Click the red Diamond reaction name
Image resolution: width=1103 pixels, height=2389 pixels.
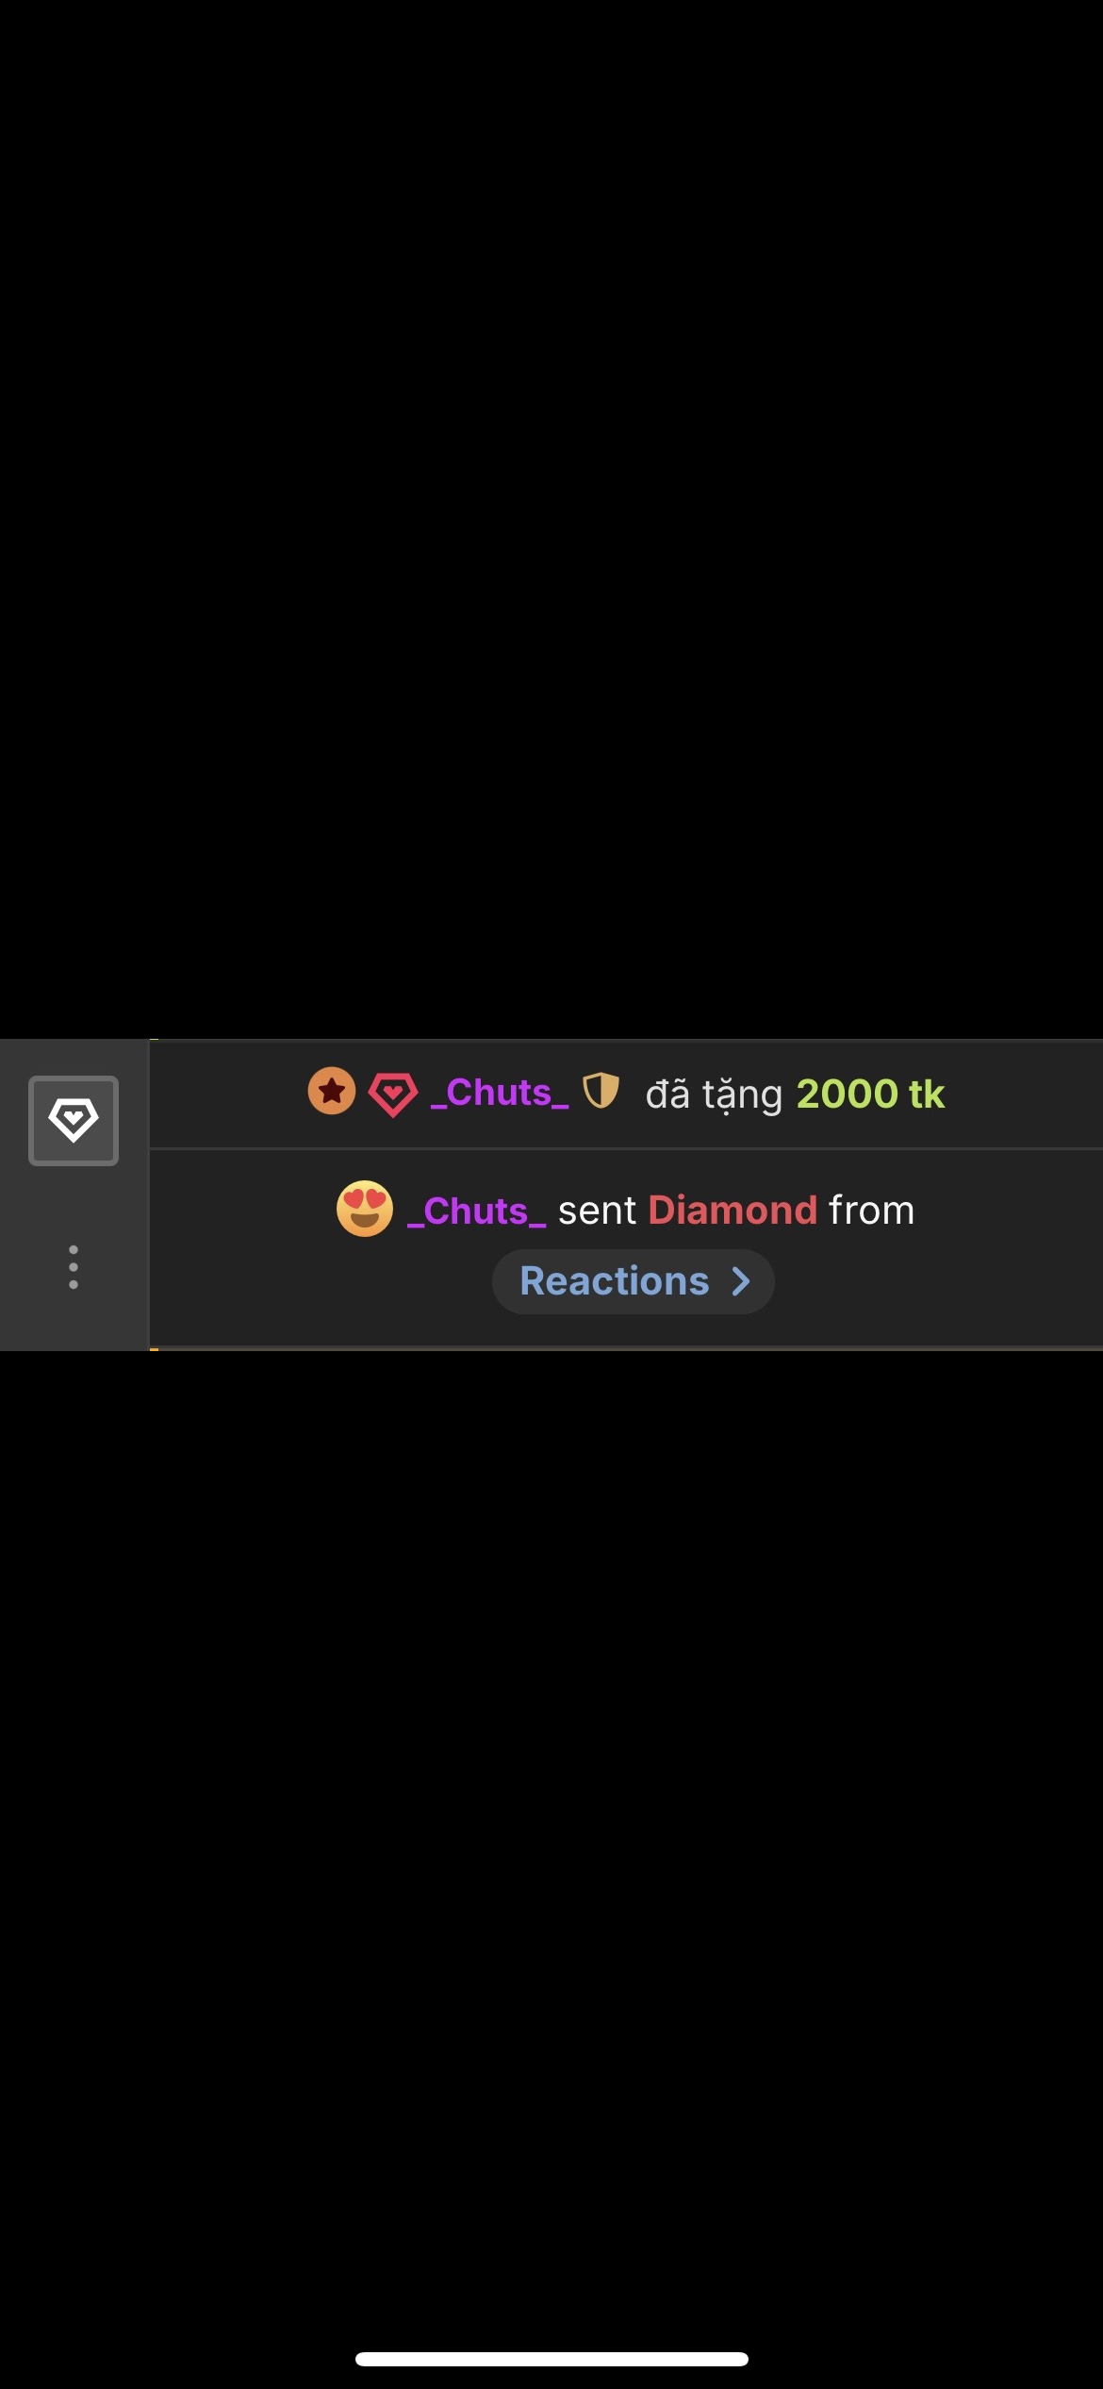[x=733, y=1211]
